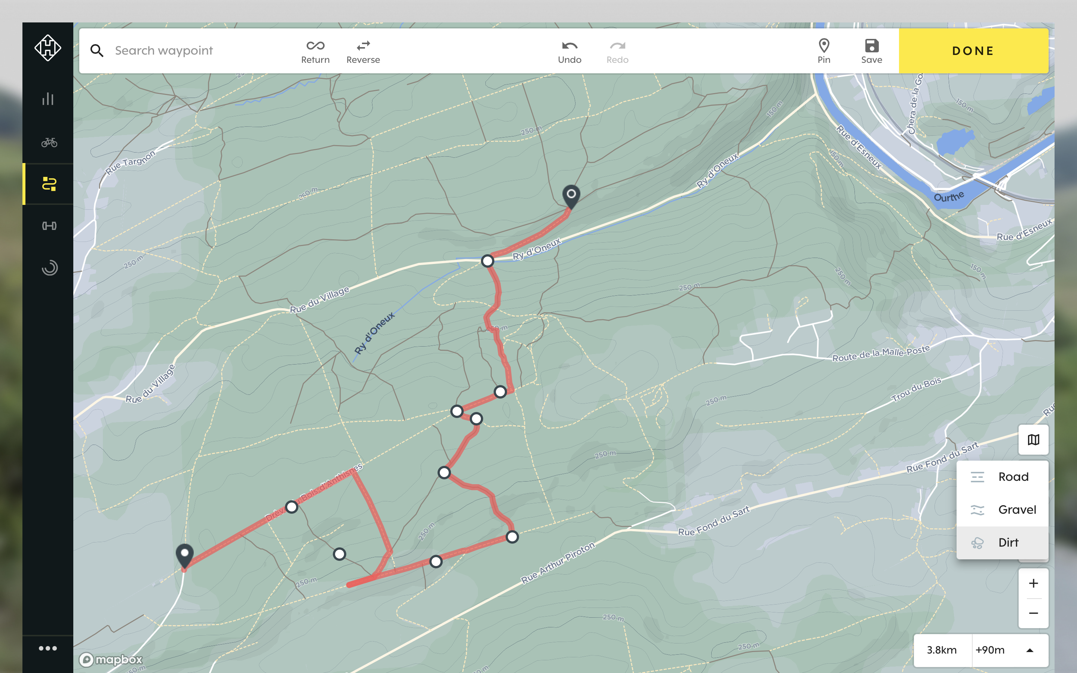The width and height of the screenshot is (1077, 673).
Task: Select the Gravel surface option
Action: (x=1002, y=510)
